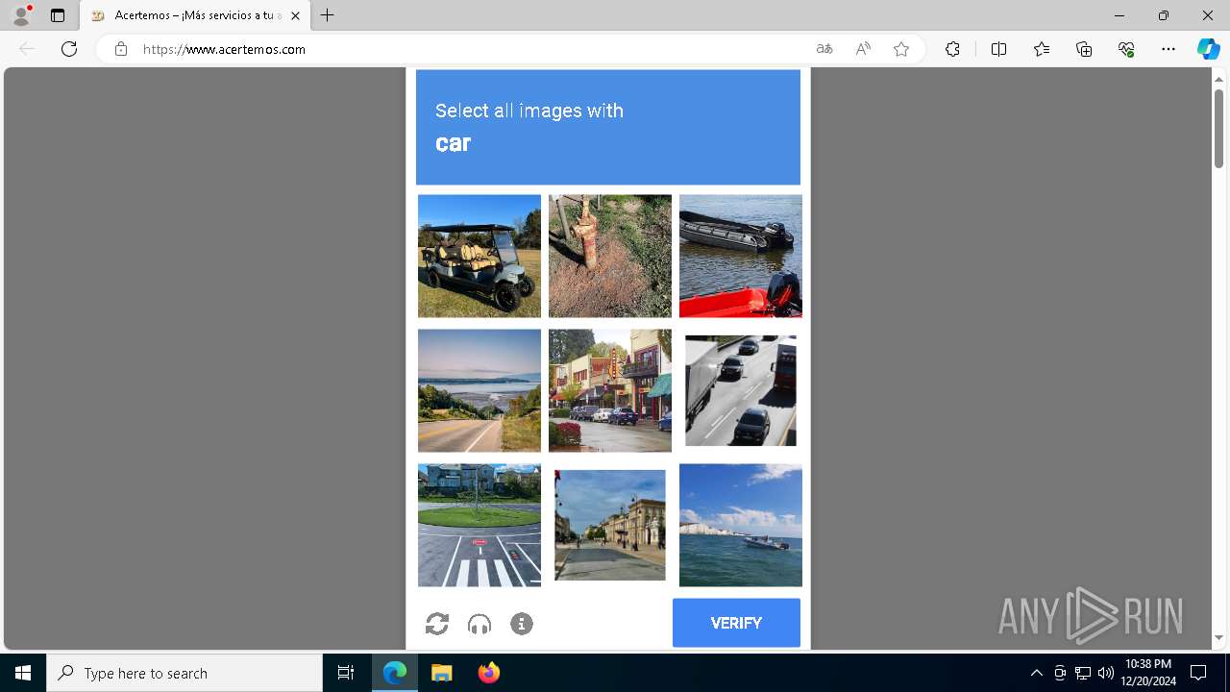The width and height of the screenshot is (1230, 692).
Task: Click the VERIFY button
Action: [x=736, y=623]
